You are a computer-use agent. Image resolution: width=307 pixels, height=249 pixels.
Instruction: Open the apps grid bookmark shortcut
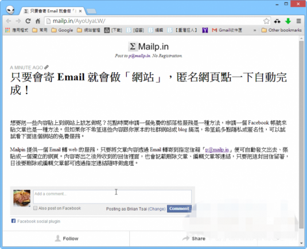click(x=7, y=30)
